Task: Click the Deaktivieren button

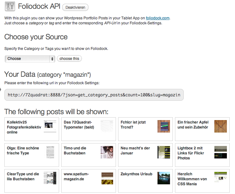Action: point(75,7)
